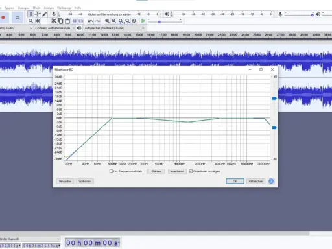Select the Envelope tool
The width and height of the screenshot is (332, 249).
point(38,14)
